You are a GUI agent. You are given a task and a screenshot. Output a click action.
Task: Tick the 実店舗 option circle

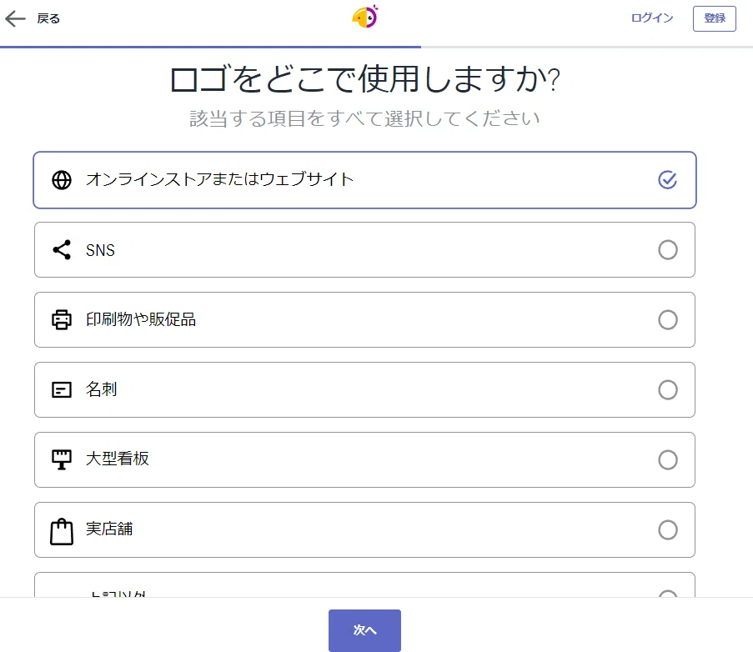coord(667,530)
